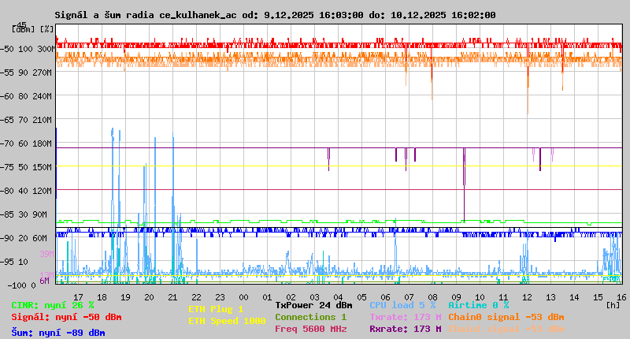The image size is (630, 339).
Task: Click the '-95 10' y-axis label
Action: pos(14,263)
